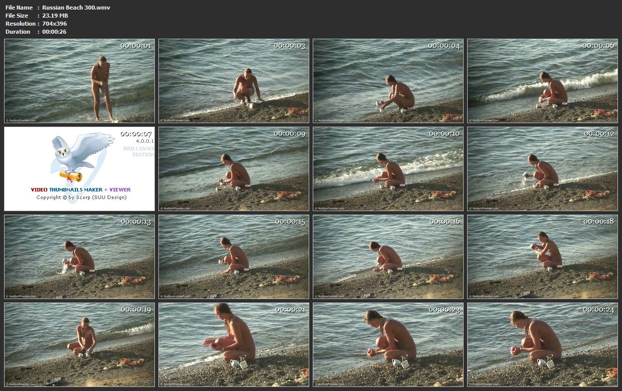
Task: Click the frame marked 00:00:18
Action: (x=543, y=257)
